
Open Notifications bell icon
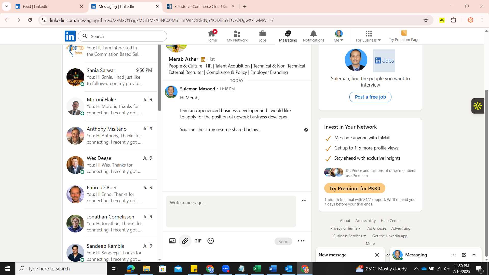point(314,36)
